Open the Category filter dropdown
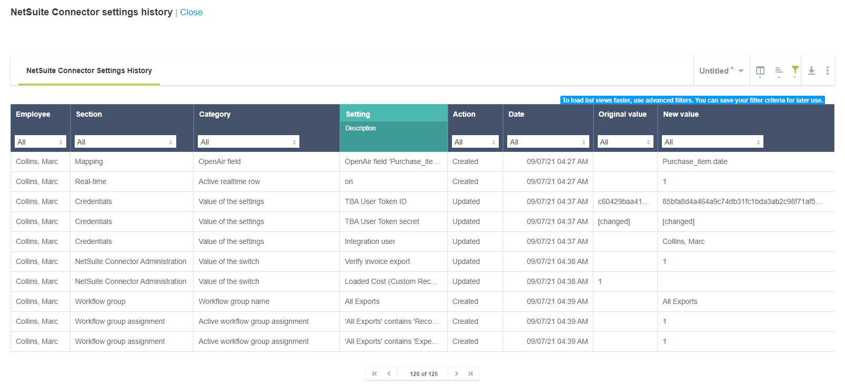Viewport: 845px width, 387px height. pyautogui.click(x=248, y=142)
